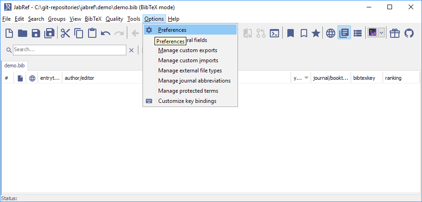
Task: Toggle the entry preview panel icon
Action: 344,33
